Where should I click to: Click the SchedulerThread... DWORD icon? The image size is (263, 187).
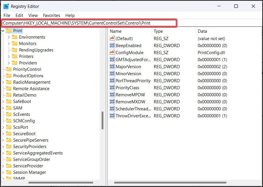tap(112, 109)
